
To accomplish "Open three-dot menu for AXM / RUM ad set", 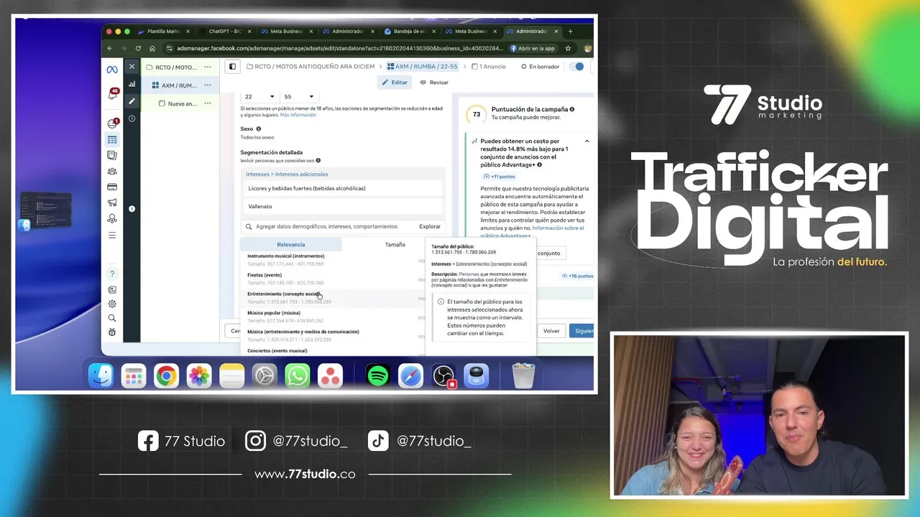I will pyautogui.click(x=208, y=85).
